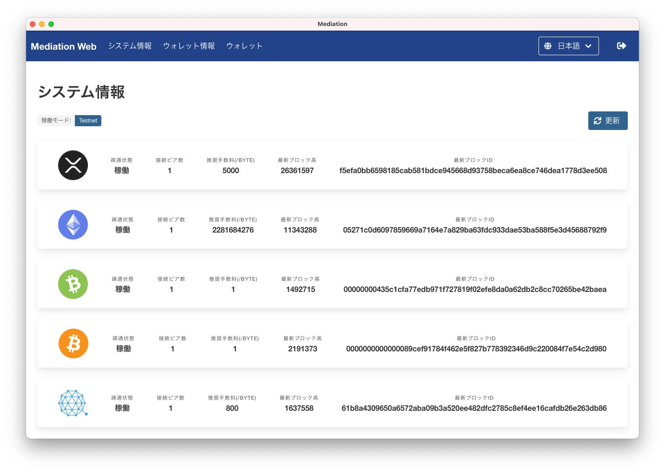Open the ウォレット nav item
The height and width of the screenshot is (473, 665).
click(244, 46)
